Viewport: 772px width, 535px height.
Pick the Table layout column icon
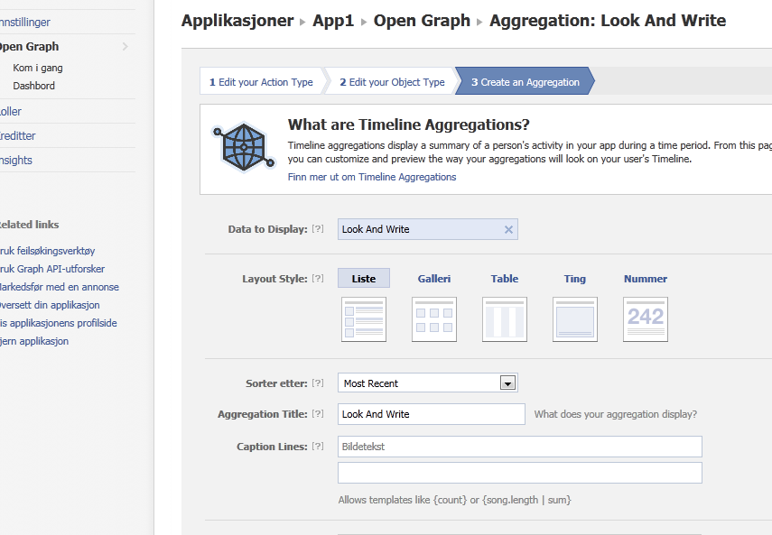505,319
